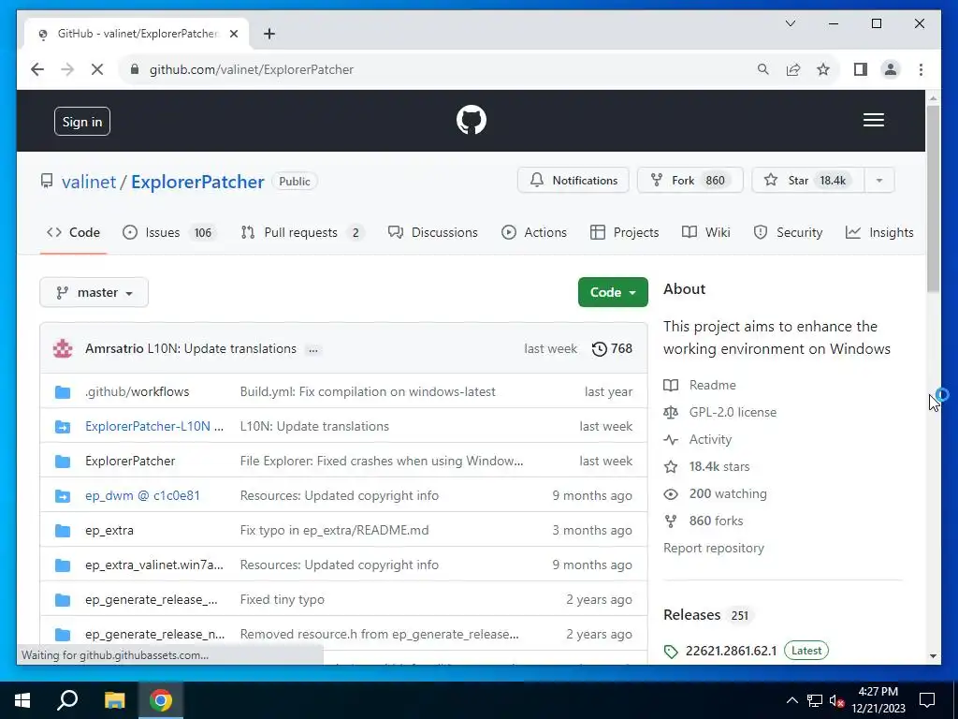Screen dimensions: 958x719
Task: View the 860 forks link
Action: pos(704,521)
